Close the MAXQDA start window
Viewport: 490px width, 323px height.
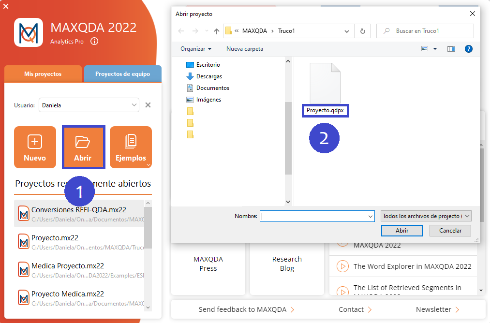6,6
